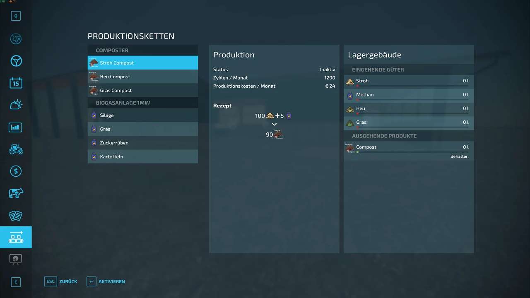Image resolution: width=530 pixels, height=298 pixels.
Task: Select the production chains conveyor icon
Action: (x=16, y=238)
